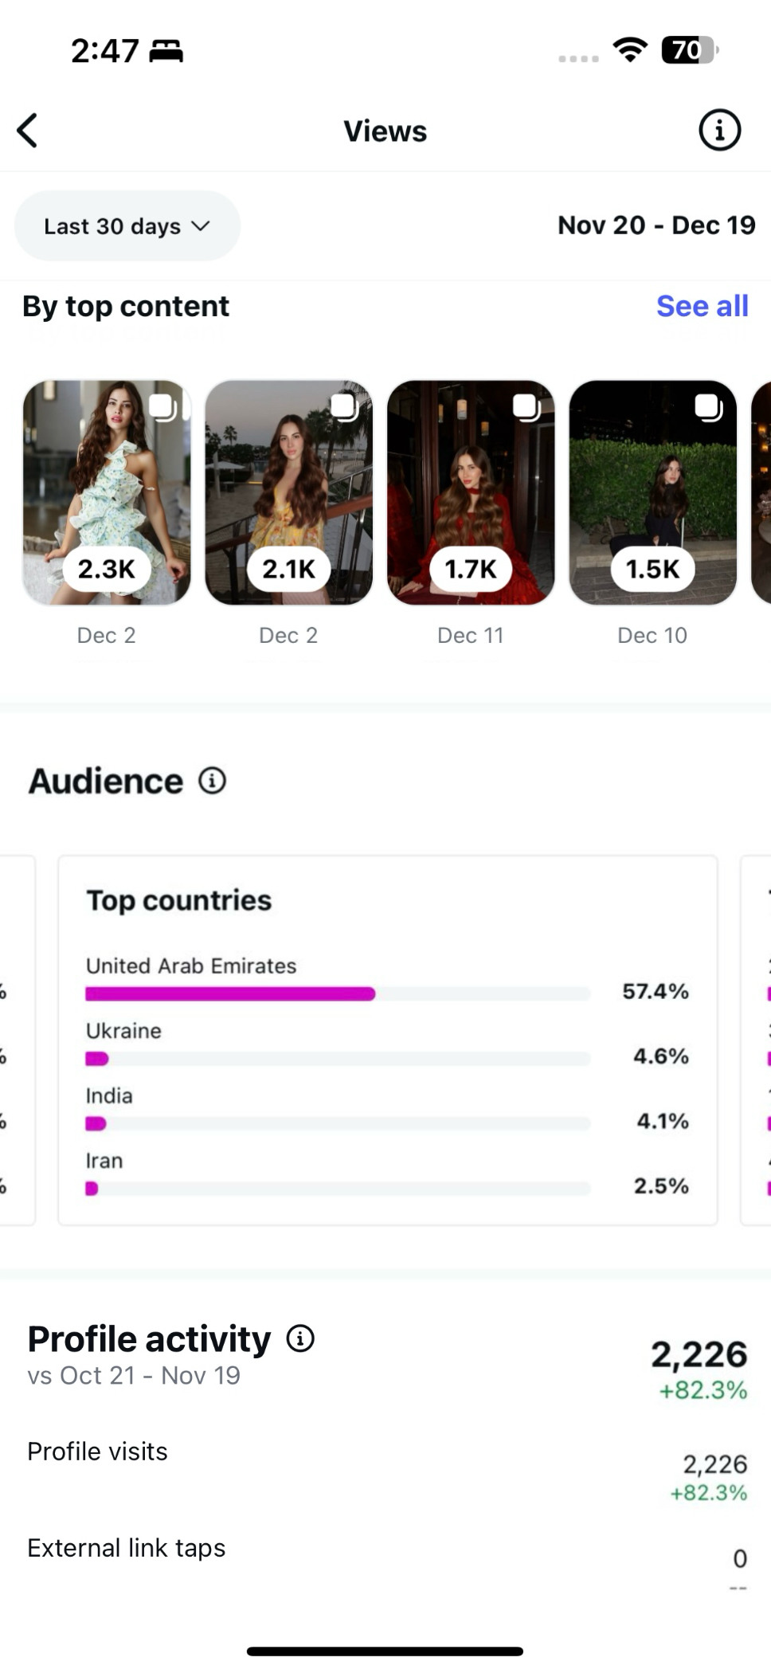Tap the Wi-Fi status icon
The width and height of the screenshot is (771, 1669).
(x=629, y=50)
